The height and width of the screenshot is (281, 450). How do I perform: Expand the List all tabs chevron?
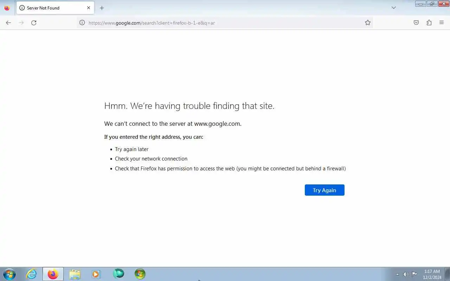coord(394,8)
